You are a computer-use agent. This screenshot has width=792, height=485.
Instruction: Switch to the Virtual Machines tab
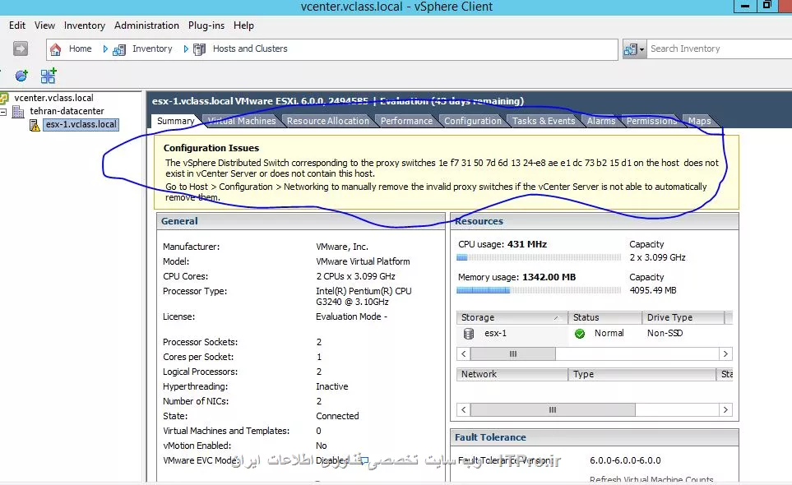[242, 121]
